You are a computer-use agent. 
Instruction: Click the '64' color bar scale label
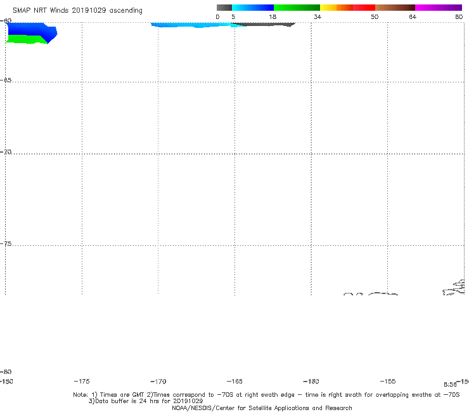(413, 17)
